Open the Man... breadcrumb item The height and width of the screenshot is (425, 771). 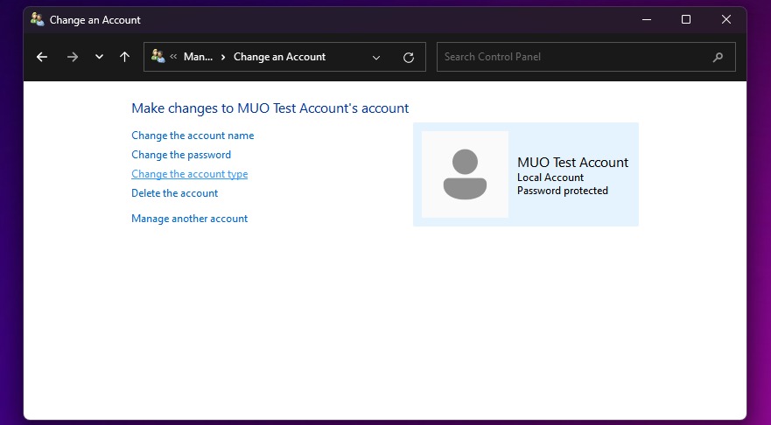pyautogui.click(x=198, y=57)
